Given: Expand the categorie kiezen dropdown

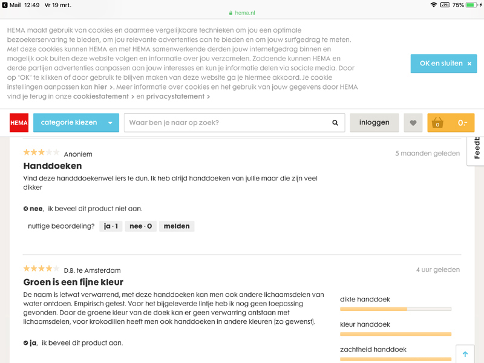Looking at the screenshot, I should (76, 123).
